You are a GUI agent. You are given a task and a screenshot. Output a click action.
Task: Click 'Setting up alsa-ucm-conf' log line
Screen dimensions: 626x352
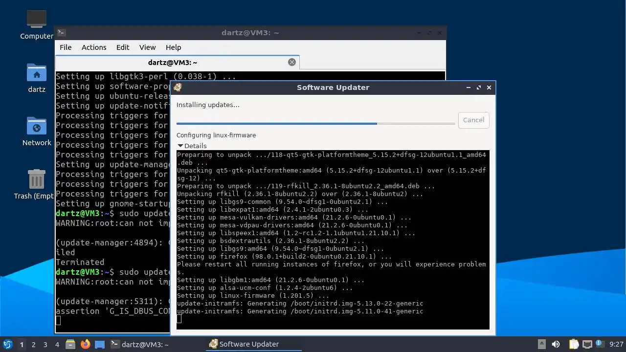265,288
